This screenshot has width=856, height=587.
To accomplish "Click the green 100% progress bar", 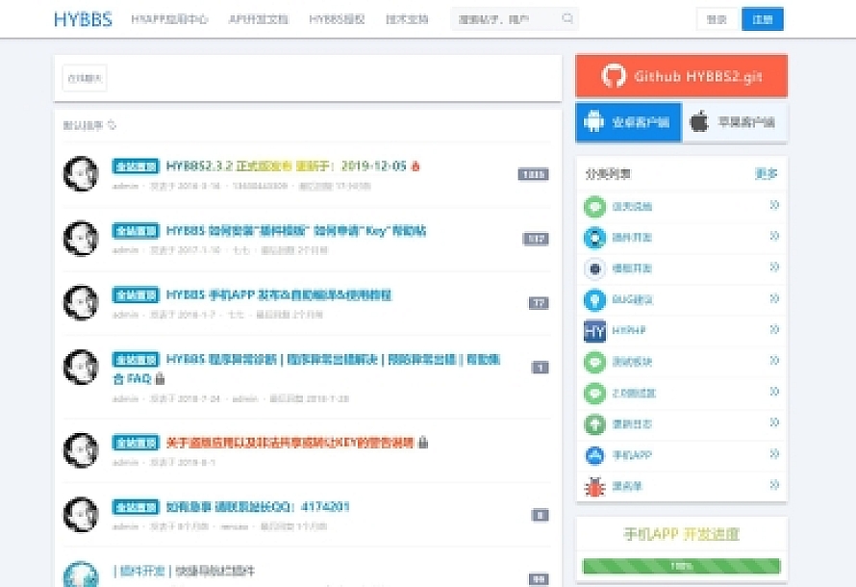I will [x=681, y=567].
